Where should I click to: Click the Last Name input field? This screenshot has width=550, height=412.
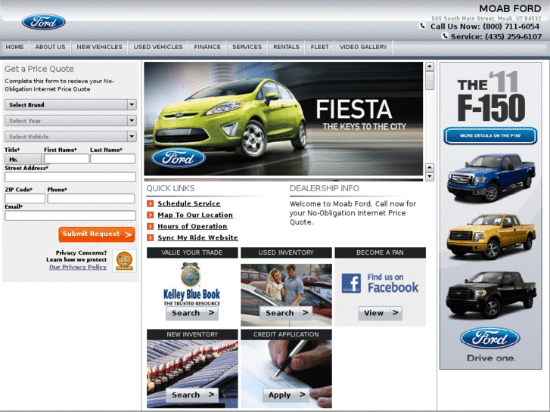click(x=113, y=159)
